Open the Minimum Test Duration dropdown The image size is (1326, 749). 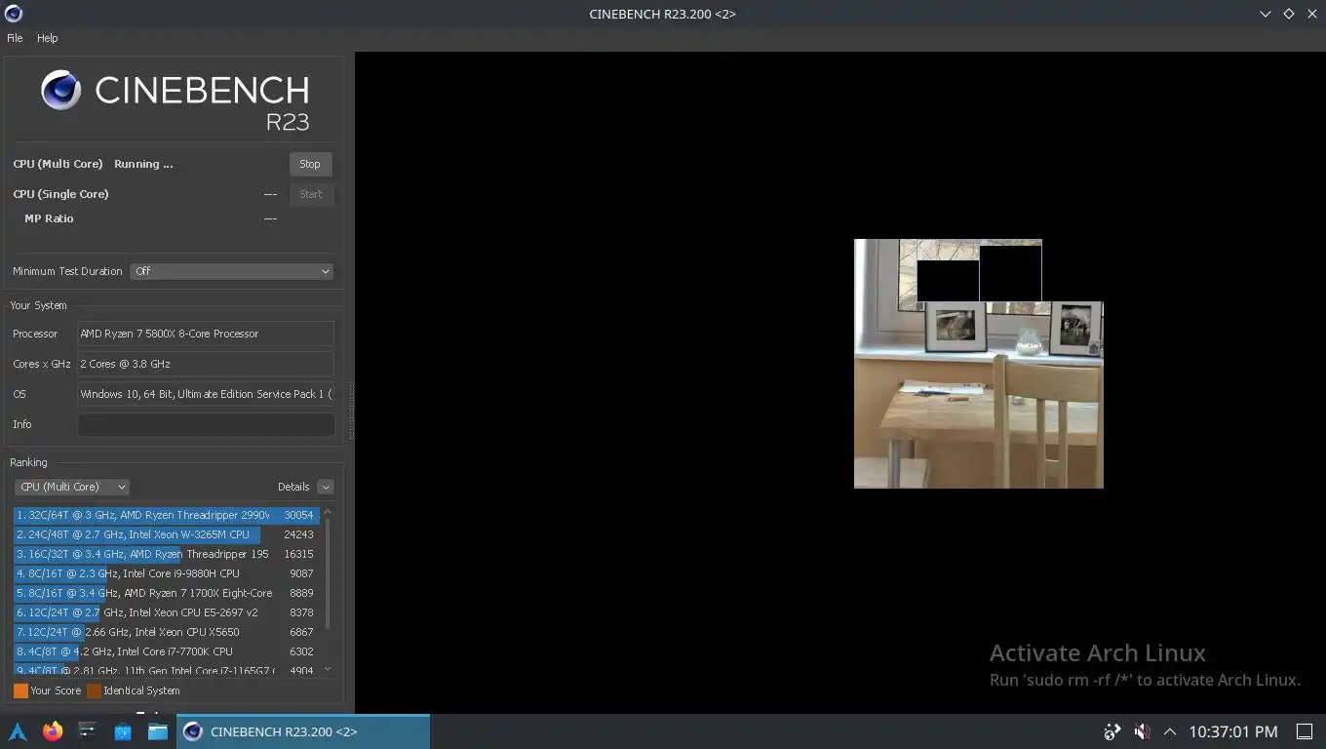coord(232,271)
